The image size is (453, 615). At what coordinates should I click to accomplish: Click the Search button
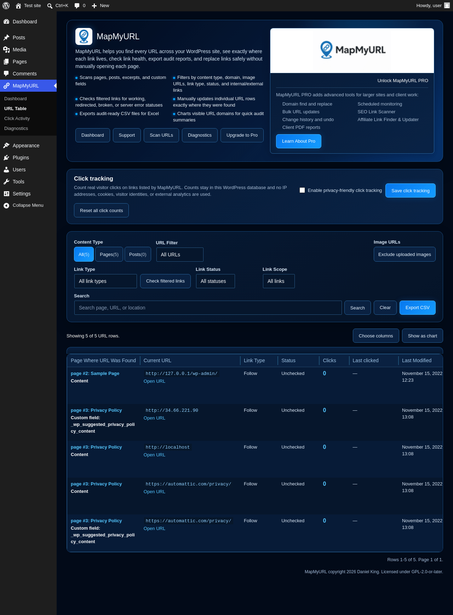357,308
